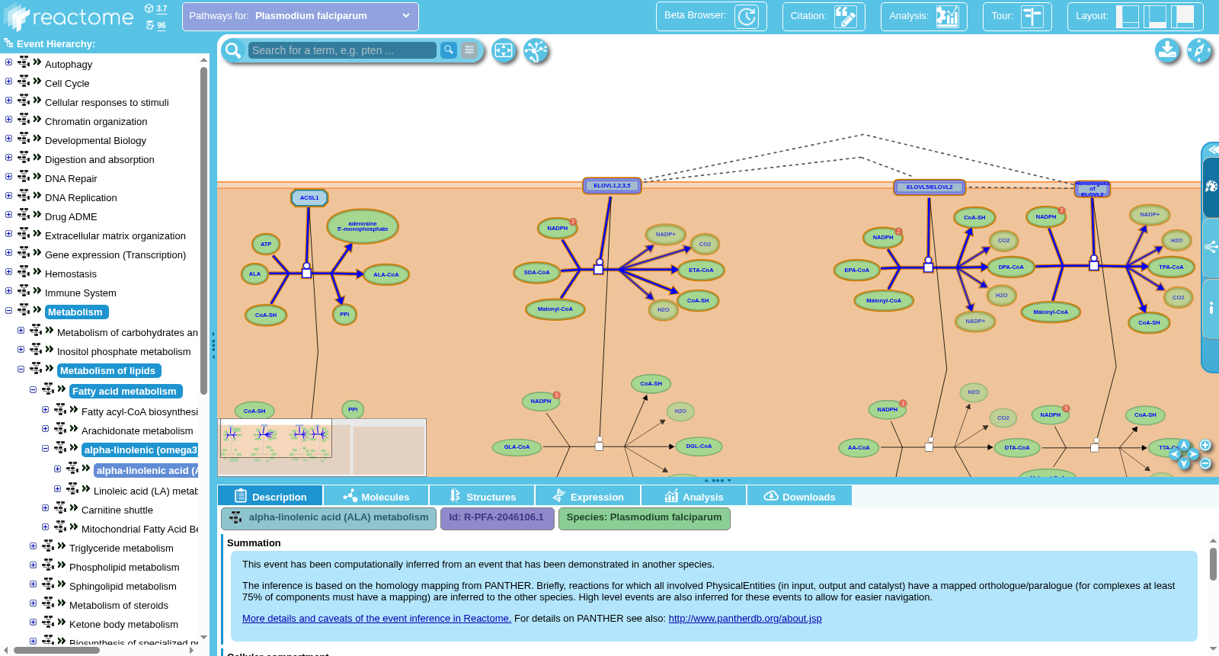Click the Id R-PFA-2046106.1 badge
Viewport: 1219px width, 656px height.
(497, 517)
